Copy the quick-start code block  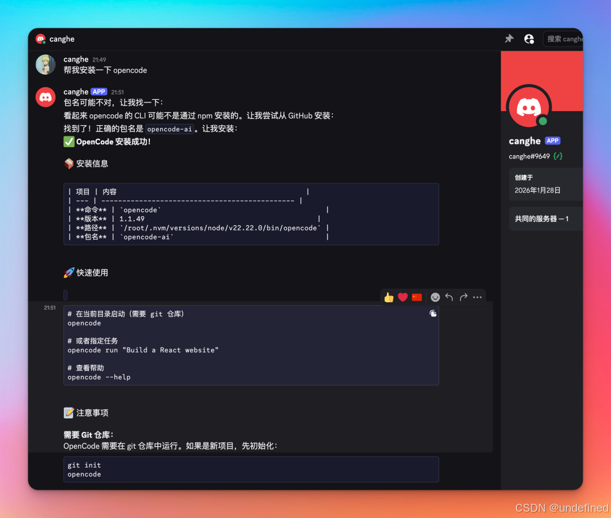click(433, 313)
